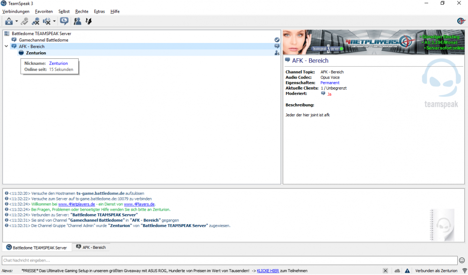The width and height of the screenshot is (468, 275).
Task: Switch to the AFK - Bereich chat tab
Action: [91, 247]
